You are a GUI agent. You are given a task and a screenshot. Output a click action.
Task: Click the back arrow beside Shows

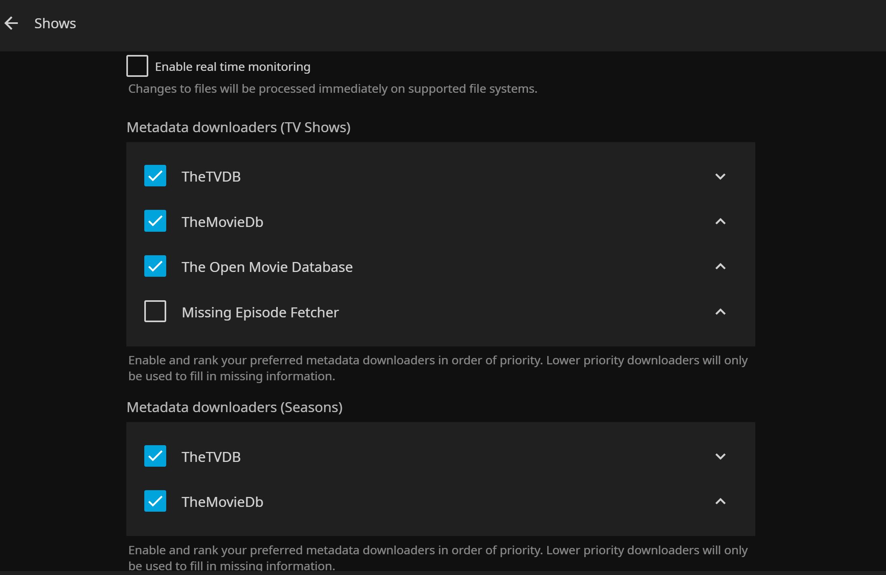(12, 23)
